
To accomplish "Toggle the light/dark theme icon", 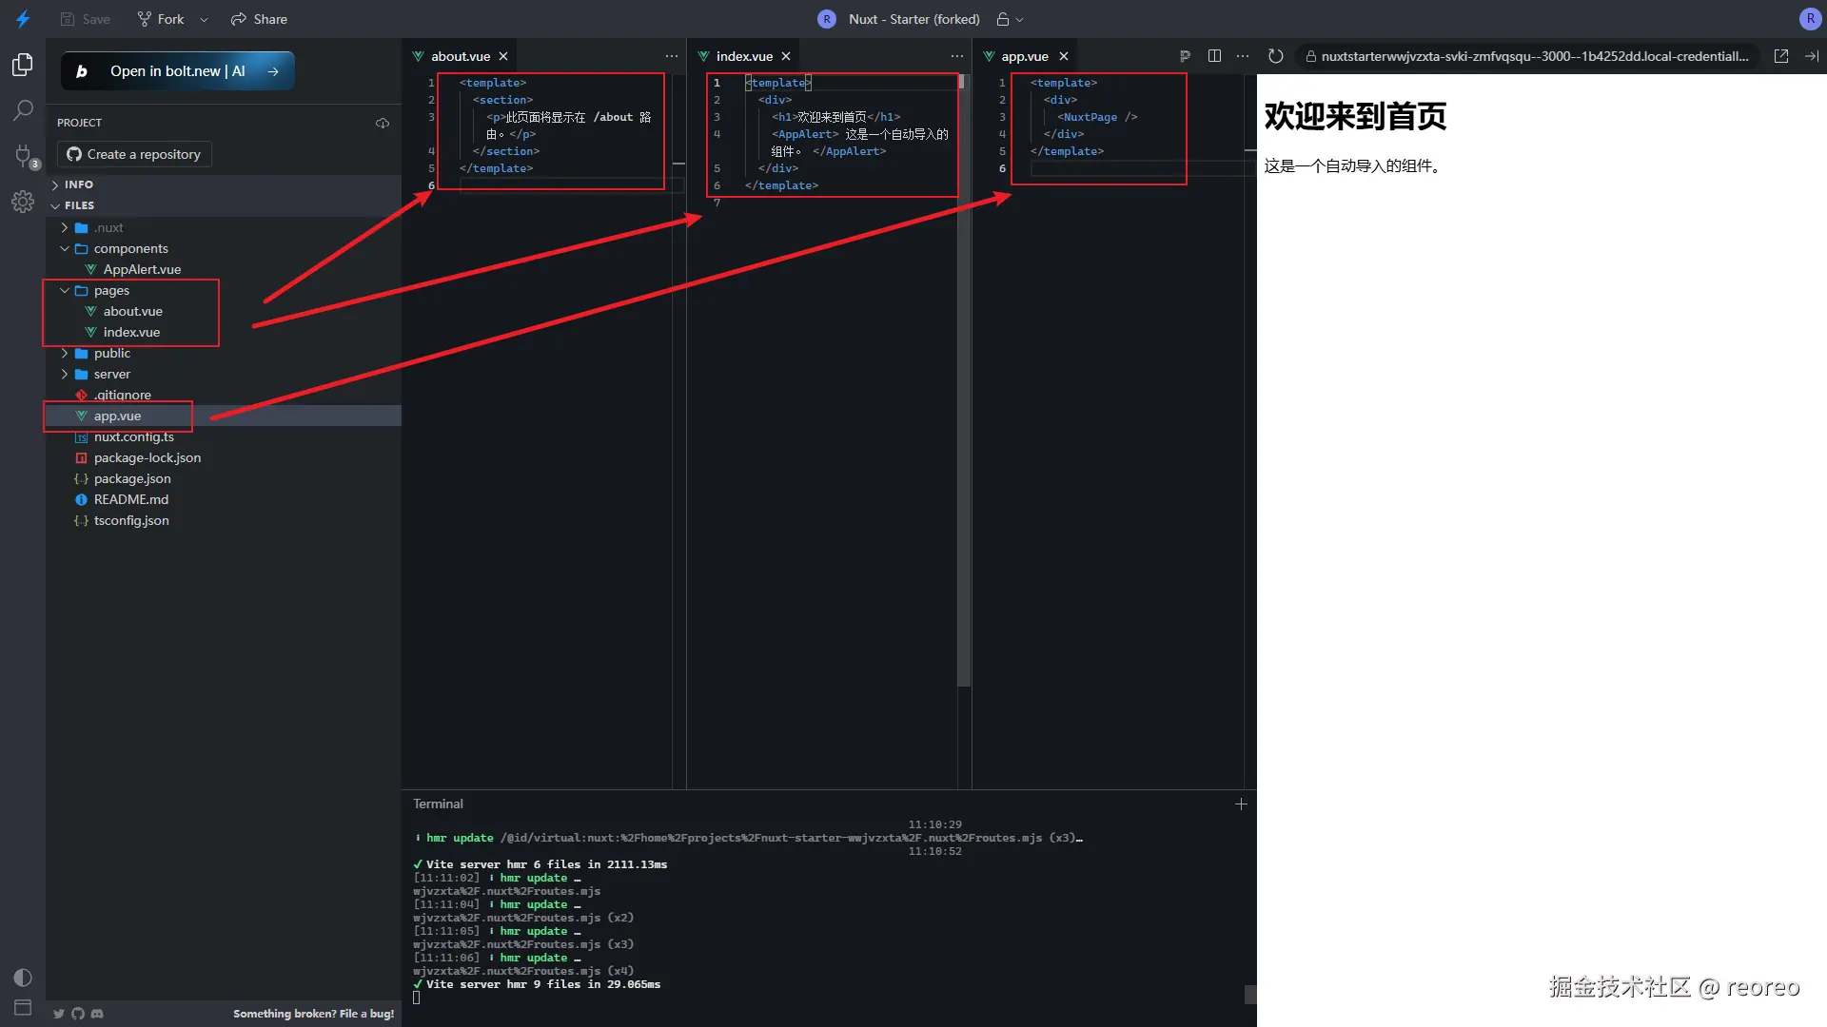I will [x=23, y=978].
